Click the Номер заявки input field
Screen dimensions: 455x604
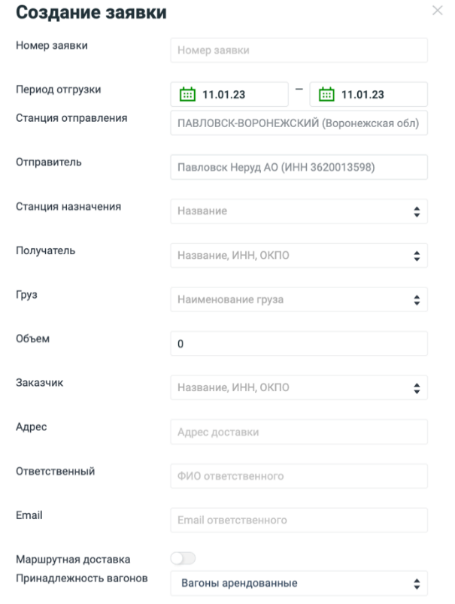tap(299, 51)
